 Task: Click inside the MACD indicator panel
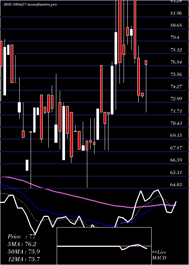coord(104,246)
